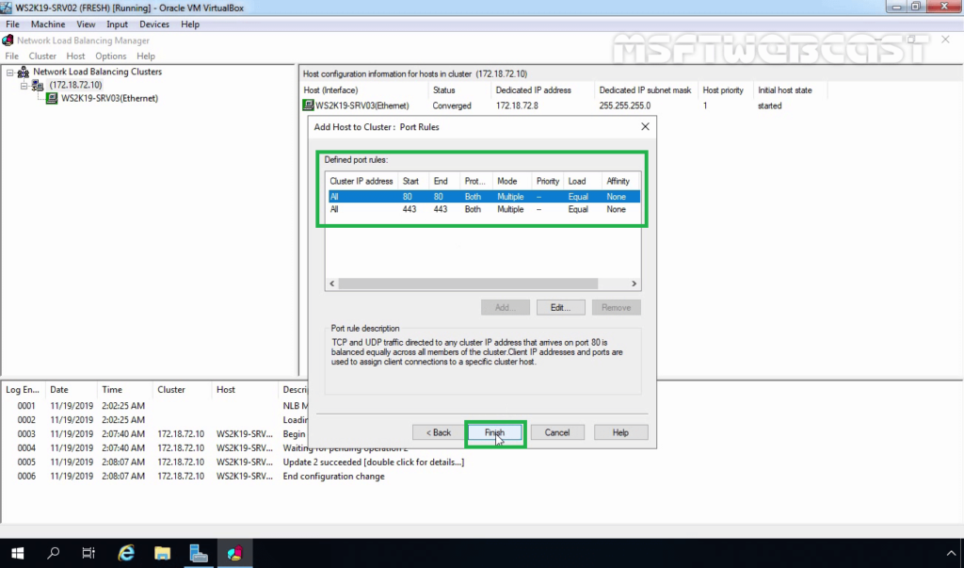Open Help from the Port Rules dialog
This screenshot has height=568, width=964.
click(x=620, y=432)
